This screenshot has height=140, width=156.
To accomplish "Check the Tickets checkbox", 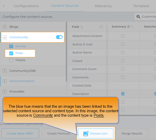I will [11, 60].
